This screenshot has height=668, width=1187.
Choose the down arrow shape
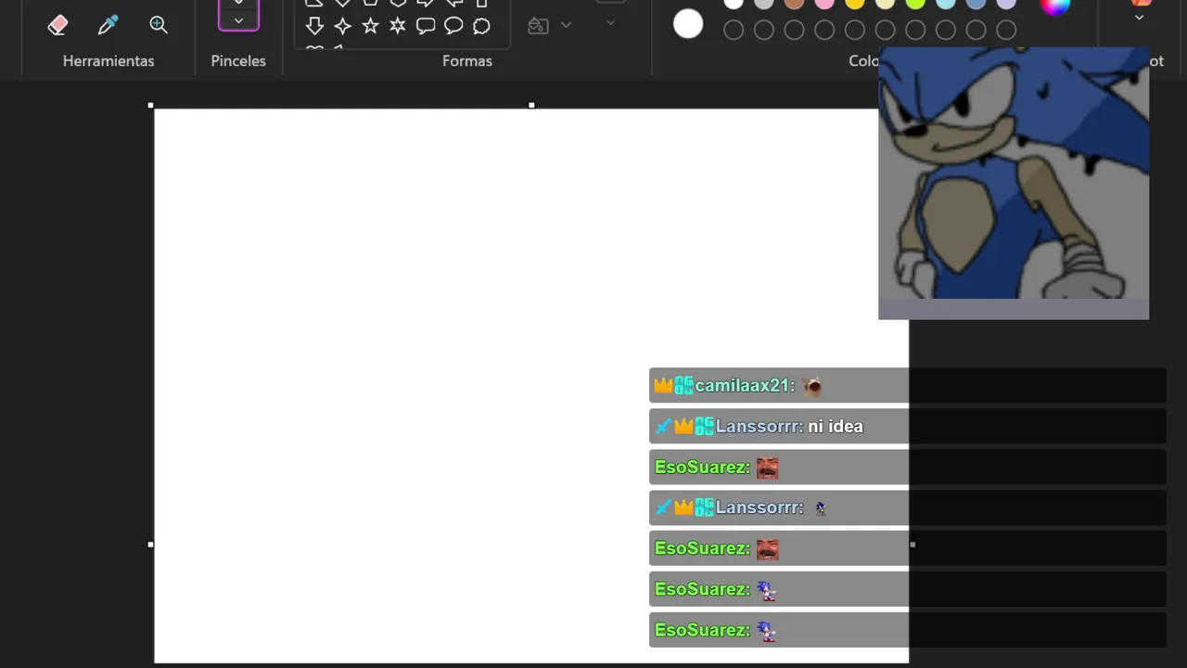pos(314,25)
